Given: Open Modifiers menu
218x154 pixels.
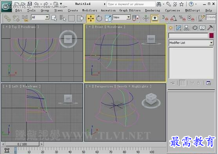Looking at the screenshot, I should coord(89,11).
